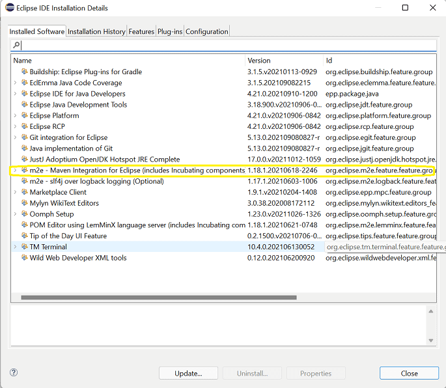
Task: Click org.eclipse.epp.mpc.feature.group Id text
Action: click(378, 192)
